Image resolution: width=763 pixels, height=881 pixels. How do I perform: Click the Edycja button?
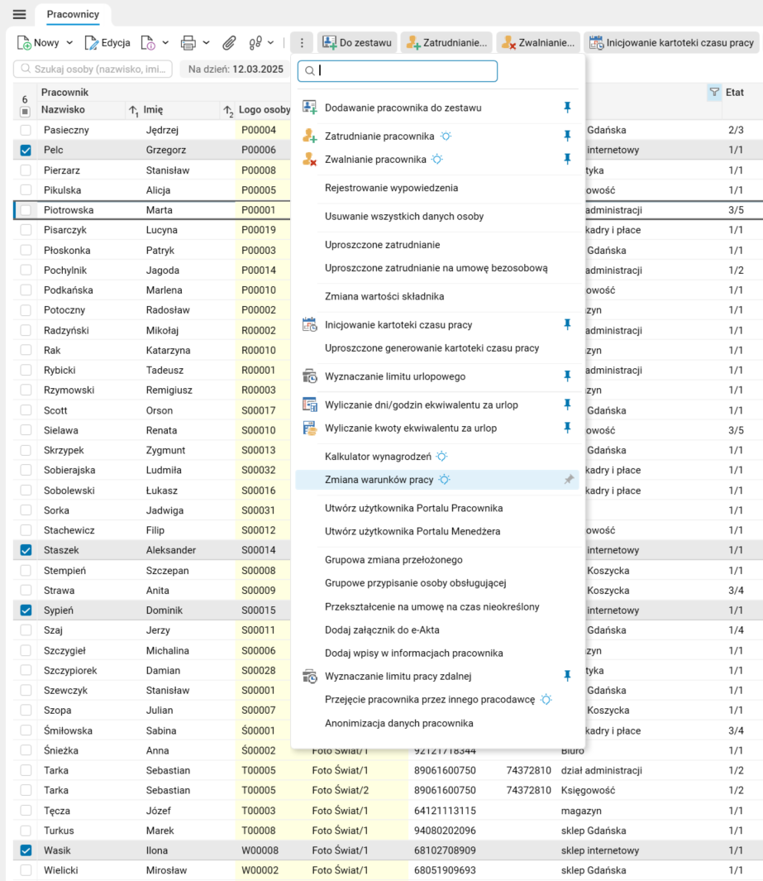(x=107, y=43)
